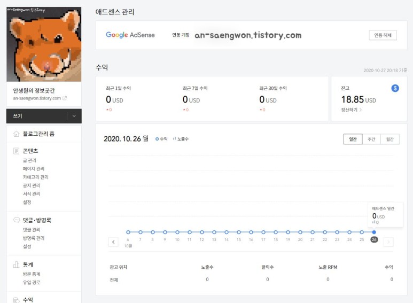Screen dimensions: 413x303
Task: Click the 노출수 column header
Action: pyautogui.click(x=207, y=267)
